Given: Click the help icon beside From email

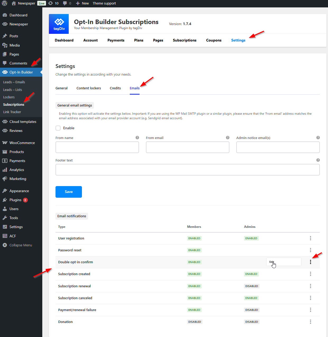Looking at the screenshot, I should click(228, 137).
